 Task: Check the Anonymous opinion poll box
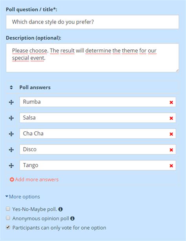pyautogui.click(x=8, y=218)
